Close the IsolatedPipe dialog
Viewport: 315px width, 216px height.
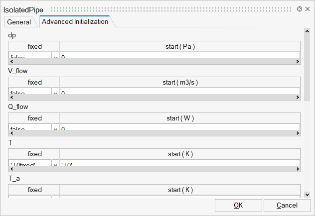click(308, 9)
